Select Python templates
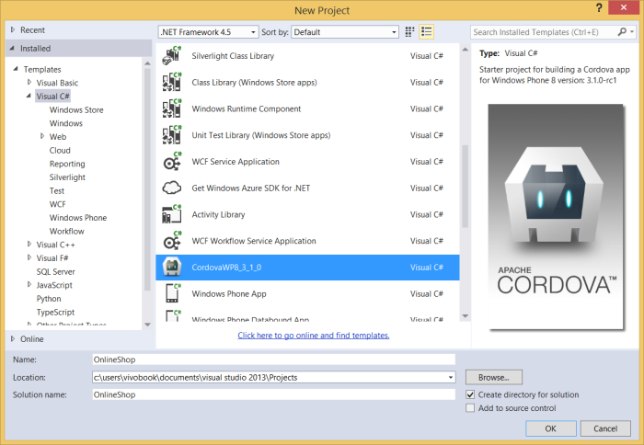This screenshot has height=445, width=644. click(x=49, y=299)
